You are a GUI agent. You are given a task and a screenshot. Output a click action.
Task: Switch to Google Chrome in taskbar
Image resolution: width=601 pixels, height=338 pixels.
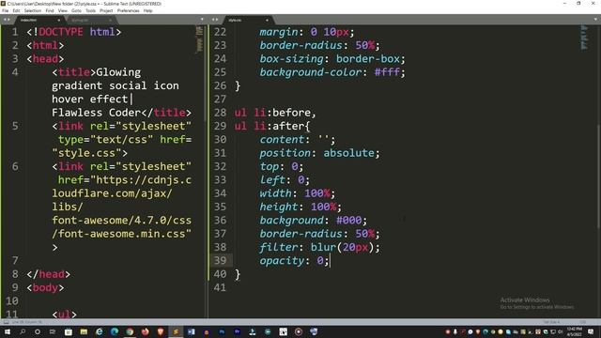(130, 331)
